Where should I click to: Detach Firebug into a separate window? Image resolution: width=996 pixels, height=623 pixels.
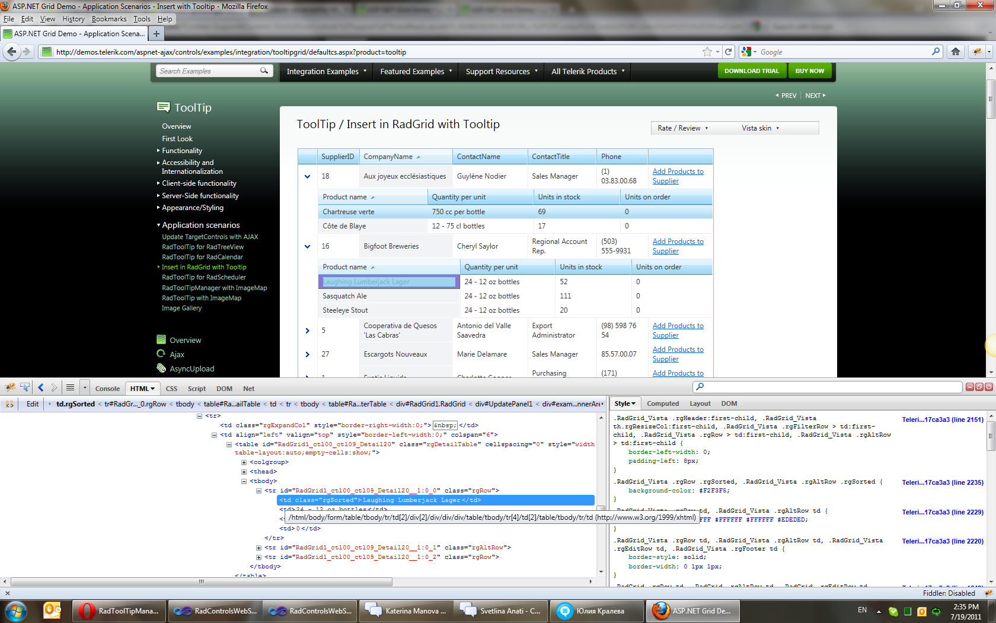[979, 387]
